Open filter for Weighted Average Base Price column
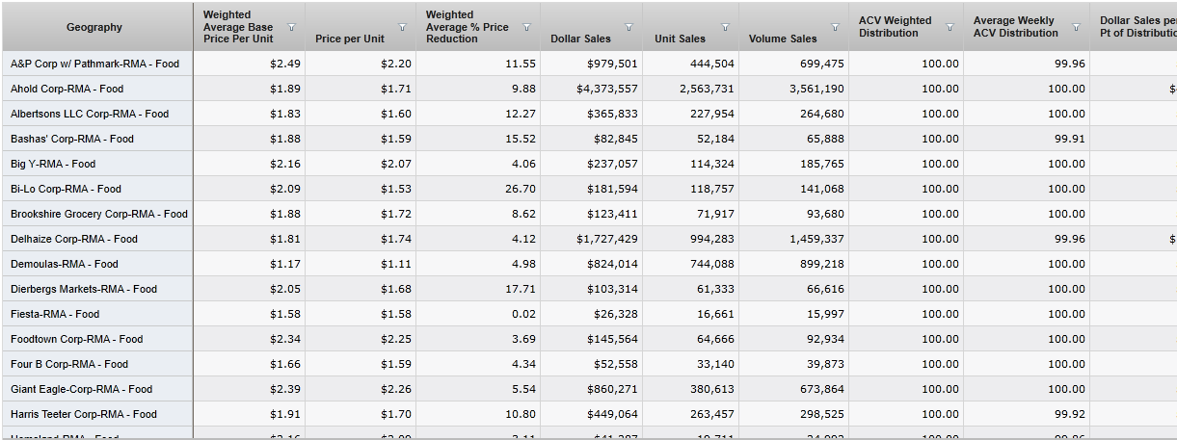This screenshot has width=1177, height=440. pyautogui.click(x=292, y=27)
